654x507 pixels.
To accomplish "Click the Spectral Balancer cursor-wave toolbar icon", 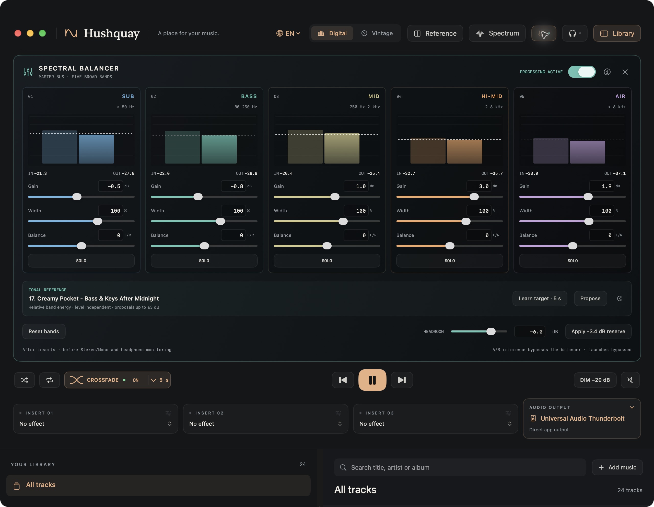I will coord(544,33).
